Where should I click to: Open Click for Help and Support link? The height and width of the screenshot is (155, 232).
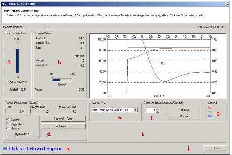click(x=36, y=148)
